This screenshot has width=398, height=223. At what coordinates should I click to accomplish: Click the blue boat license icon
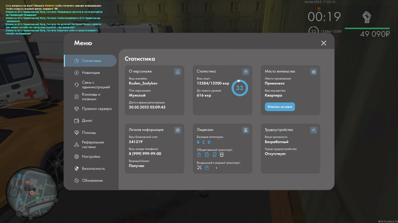[x=207, y=167]
